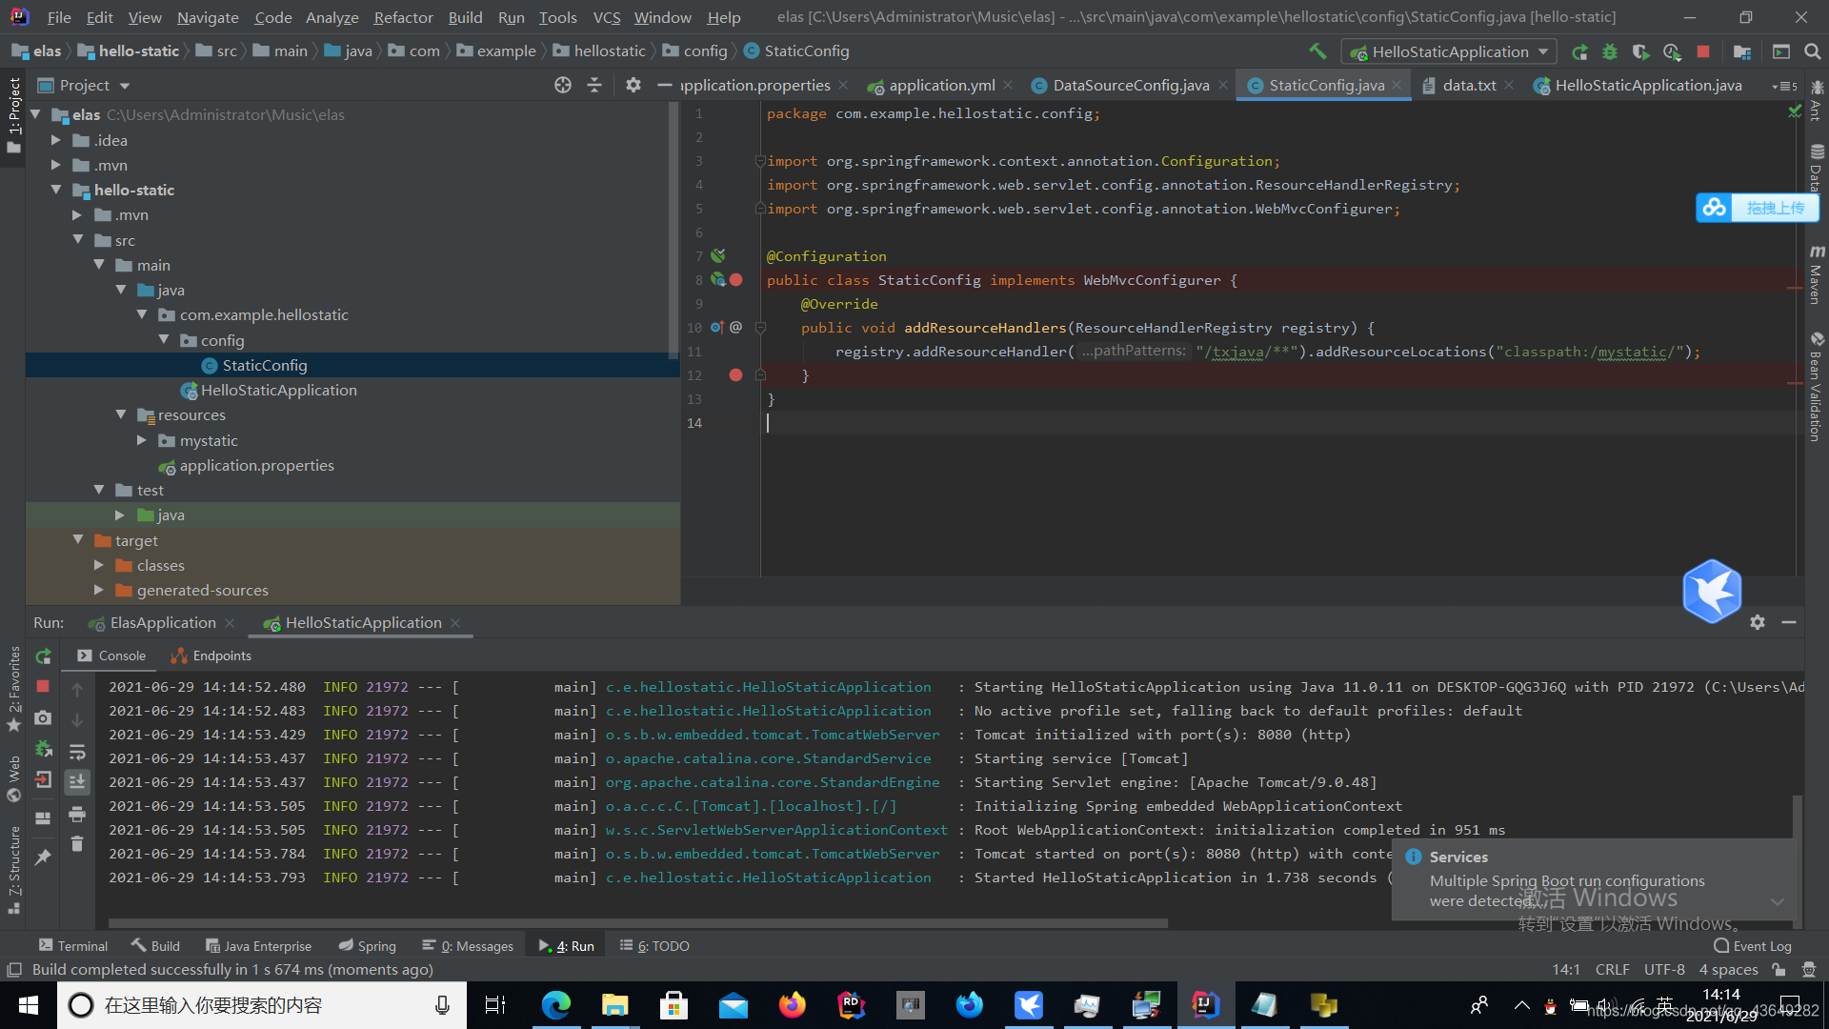
Task: Open Maven side panel
Action: tap(1817, 272)
